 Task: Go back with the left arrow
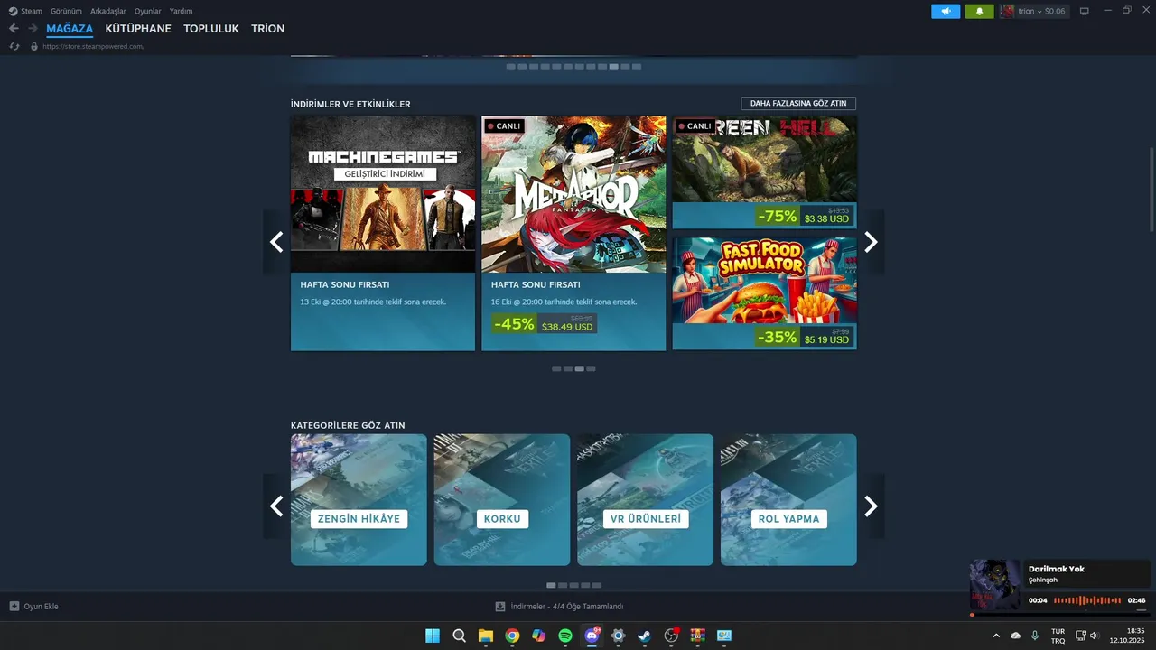click(14, 28)
